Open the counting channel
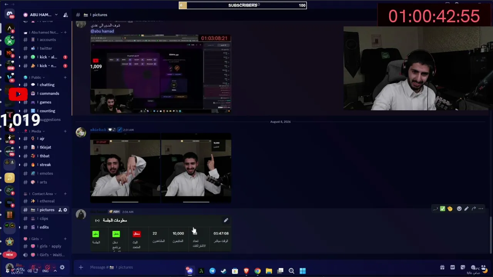This screenshot has width=493, height=277. click(x=45, y=111)
